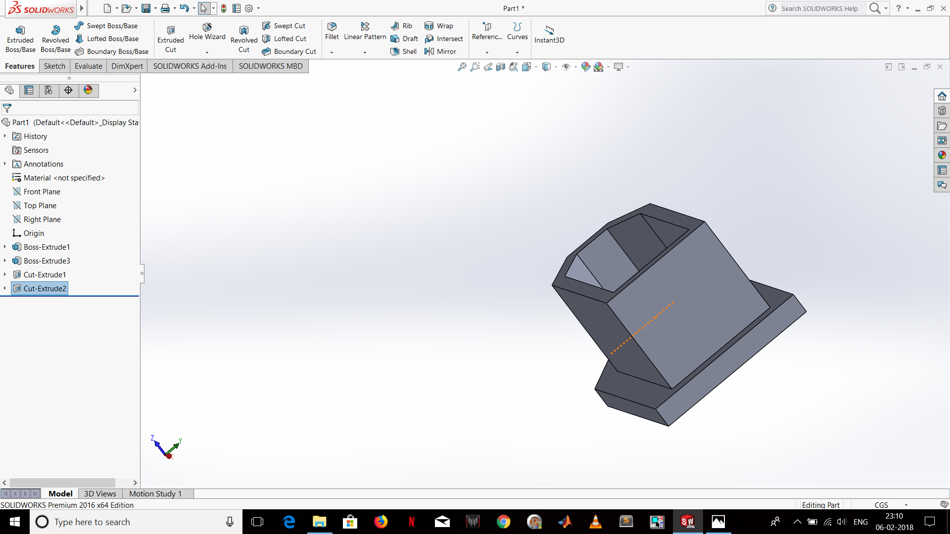Choose Swept Boss/Base feature

point(106,26)
